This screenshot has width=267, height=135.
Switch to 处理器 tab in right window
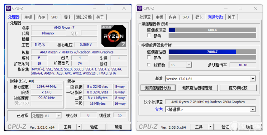[145, 17]
